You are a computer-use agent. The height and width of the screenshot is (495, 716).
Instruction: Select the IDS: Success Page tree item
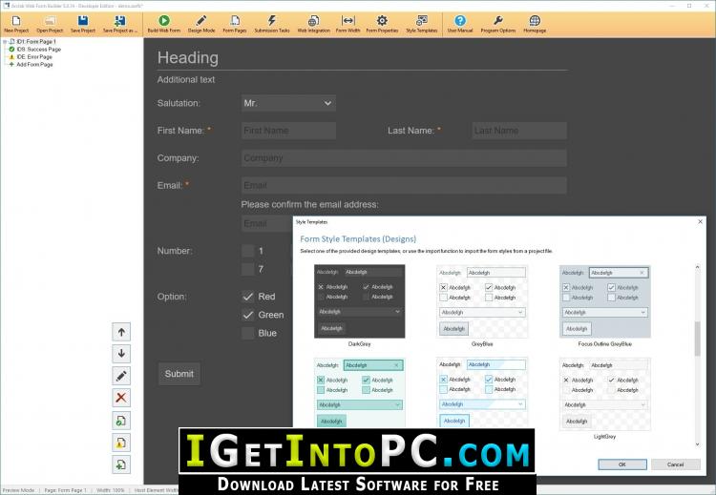[38, 50]
